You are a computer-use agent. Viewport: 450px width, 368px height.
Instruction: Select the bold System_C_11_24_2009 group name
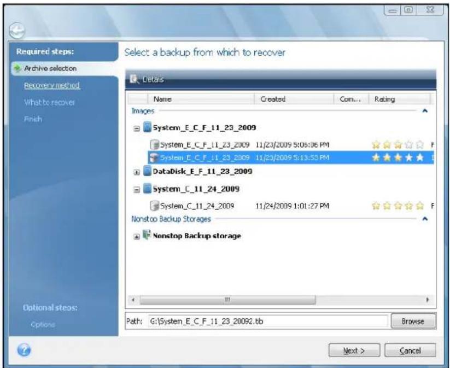196,189
